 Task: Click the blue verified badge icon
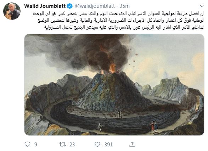pos(70,6)
